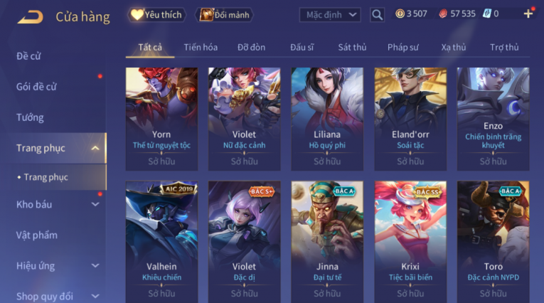Open the Krixi Tiệc bãi biển skin card
The width and height of the screenshot is (544, 303).
410,242
